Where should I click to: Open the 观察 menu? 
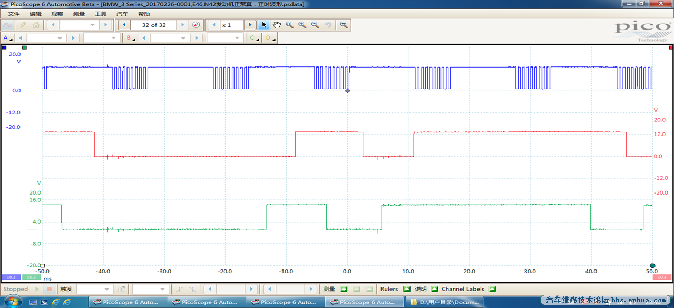click(57, 14)
